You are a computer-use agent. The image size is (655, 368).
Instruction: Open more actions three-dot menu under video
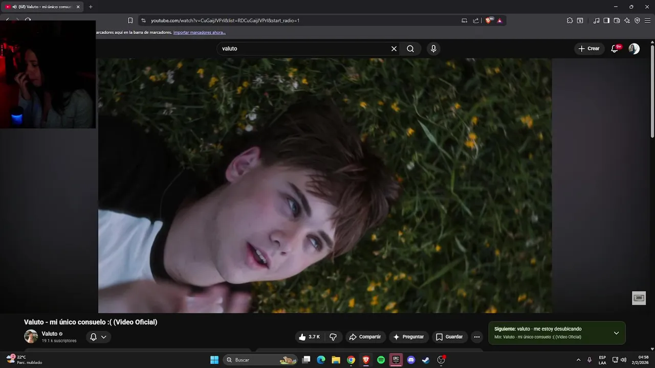(477, 337)
